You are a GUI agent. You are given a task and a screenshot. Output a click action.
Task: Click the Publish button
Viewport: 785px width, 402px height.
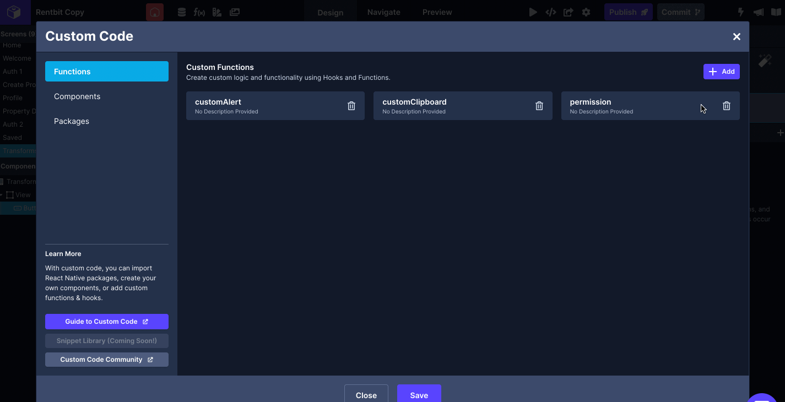[629, 12]
